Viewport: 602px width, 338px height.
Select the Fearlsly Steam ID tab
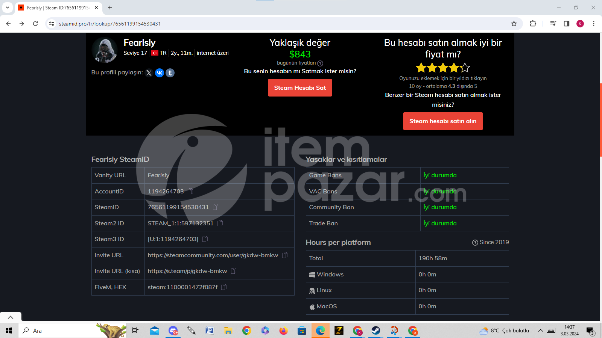coord(58,8)
